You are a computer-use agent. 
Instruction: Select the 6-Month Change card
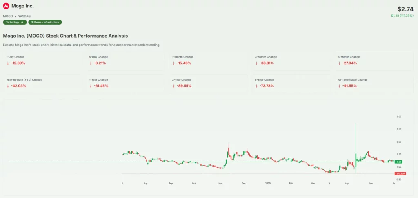374,61
